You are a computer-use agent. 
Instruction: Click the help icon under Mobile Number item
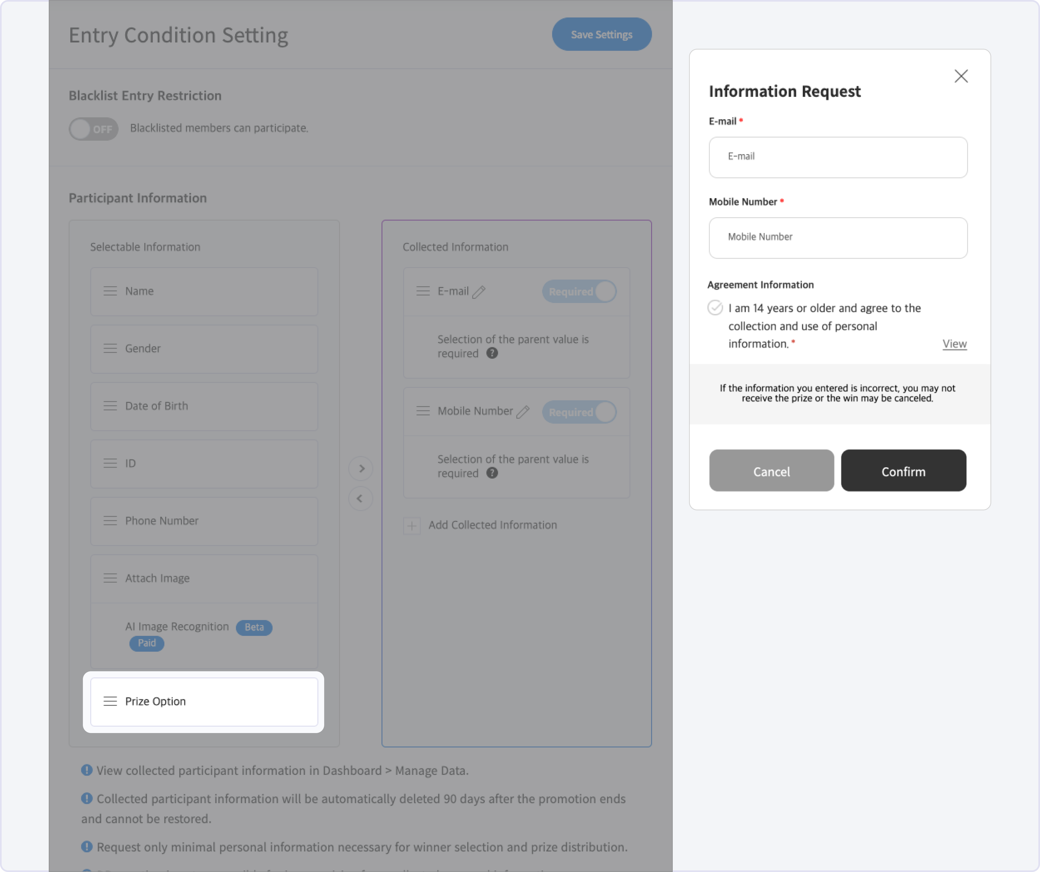coord(492,473)
